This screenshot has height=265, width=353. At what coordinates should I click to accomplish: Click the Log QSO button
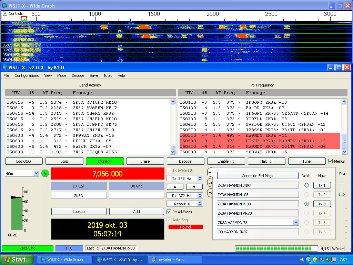pos(24,161)
